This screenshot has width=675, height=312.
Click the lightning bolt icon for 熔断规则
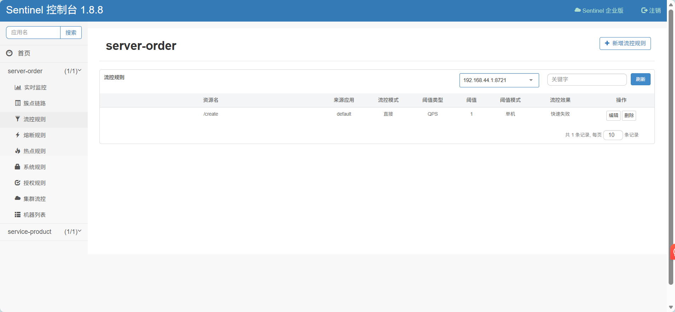18,135
